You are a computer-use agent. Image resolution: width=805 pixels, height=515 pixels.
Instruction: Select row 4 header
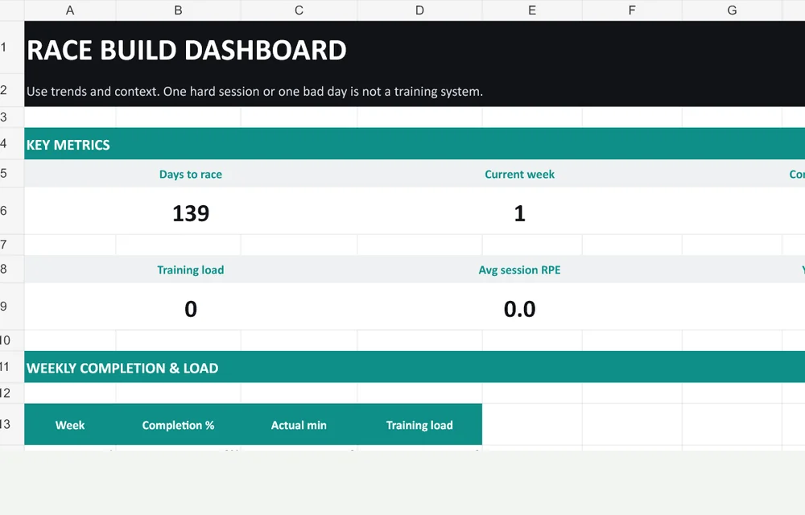click(x=12, y=143)
